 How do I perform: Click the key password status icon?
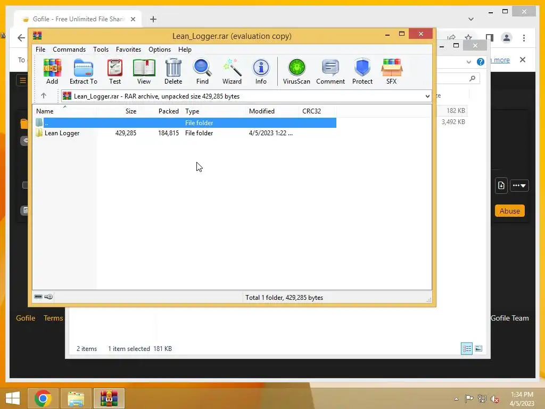(48, 297)
